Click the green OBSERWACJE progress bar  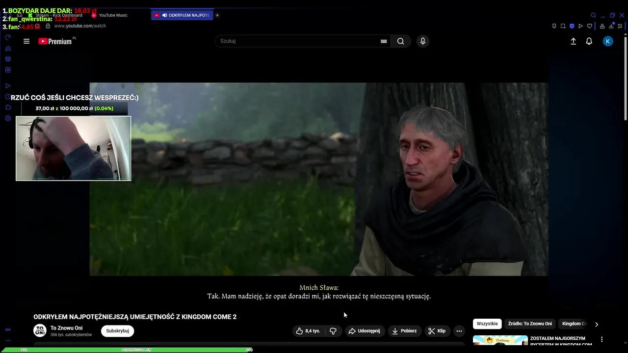[126, 350]
